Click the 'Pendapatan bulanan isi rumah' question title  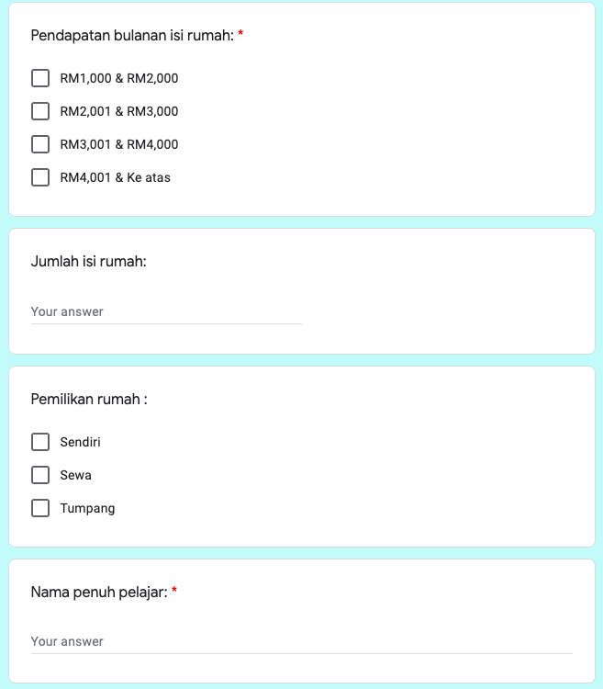click(x=132, y=36)
